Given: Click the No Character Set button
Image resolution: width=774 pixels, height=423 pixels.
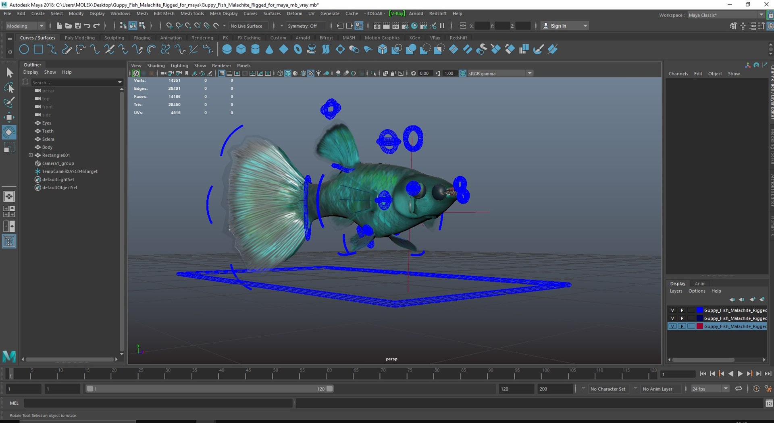Looking at the screenshot, I should [x=608, y=389].
